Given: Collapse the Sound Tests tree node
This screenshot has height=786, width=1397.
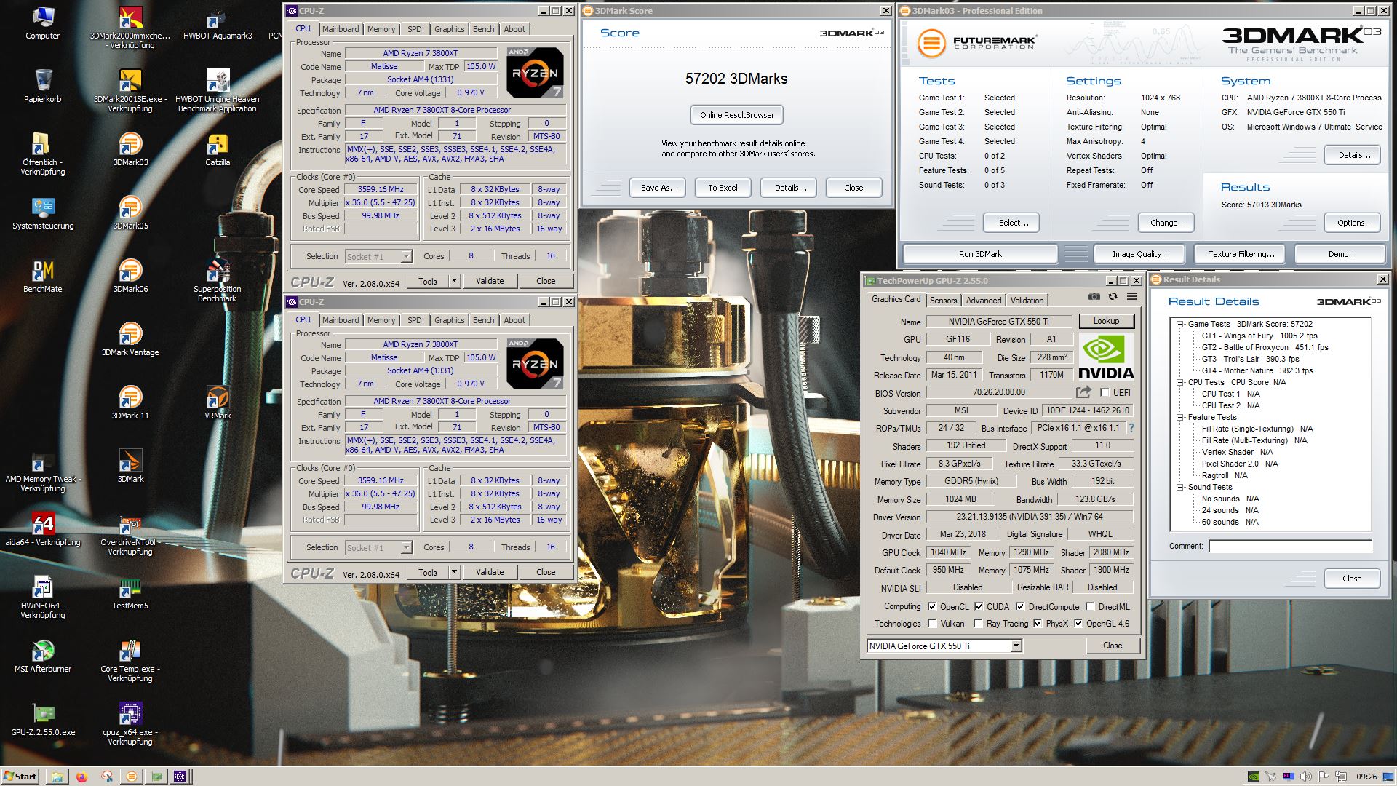Looking at the screenshot, I should (1179, 488).
